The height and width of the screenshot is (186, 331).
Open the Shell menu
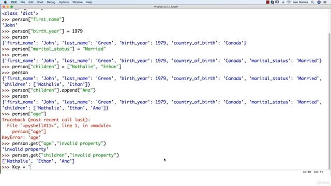coord(40,2)
